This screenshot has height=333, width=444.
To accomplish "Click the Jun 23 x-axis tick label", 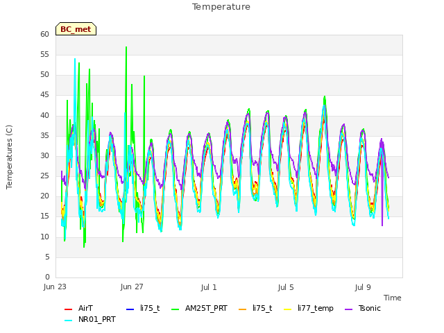I will pos(55,287).
